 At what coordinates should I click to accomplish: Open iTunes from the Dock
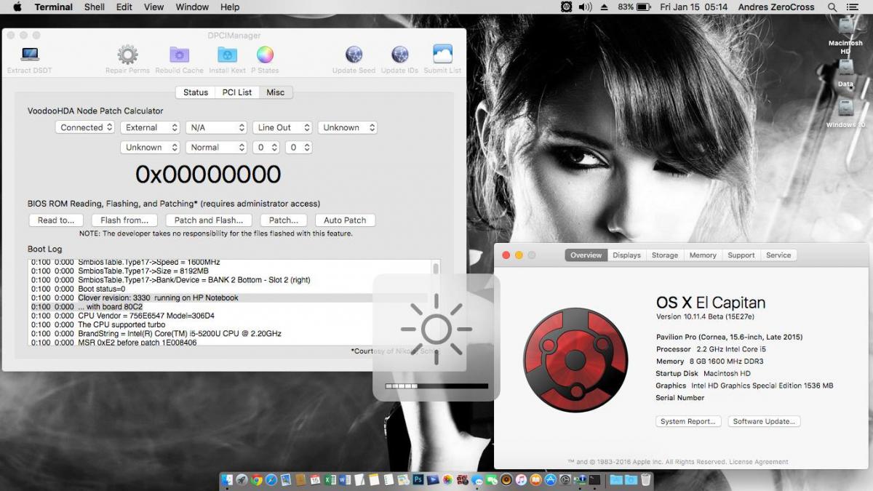click(x=521, y=480)
